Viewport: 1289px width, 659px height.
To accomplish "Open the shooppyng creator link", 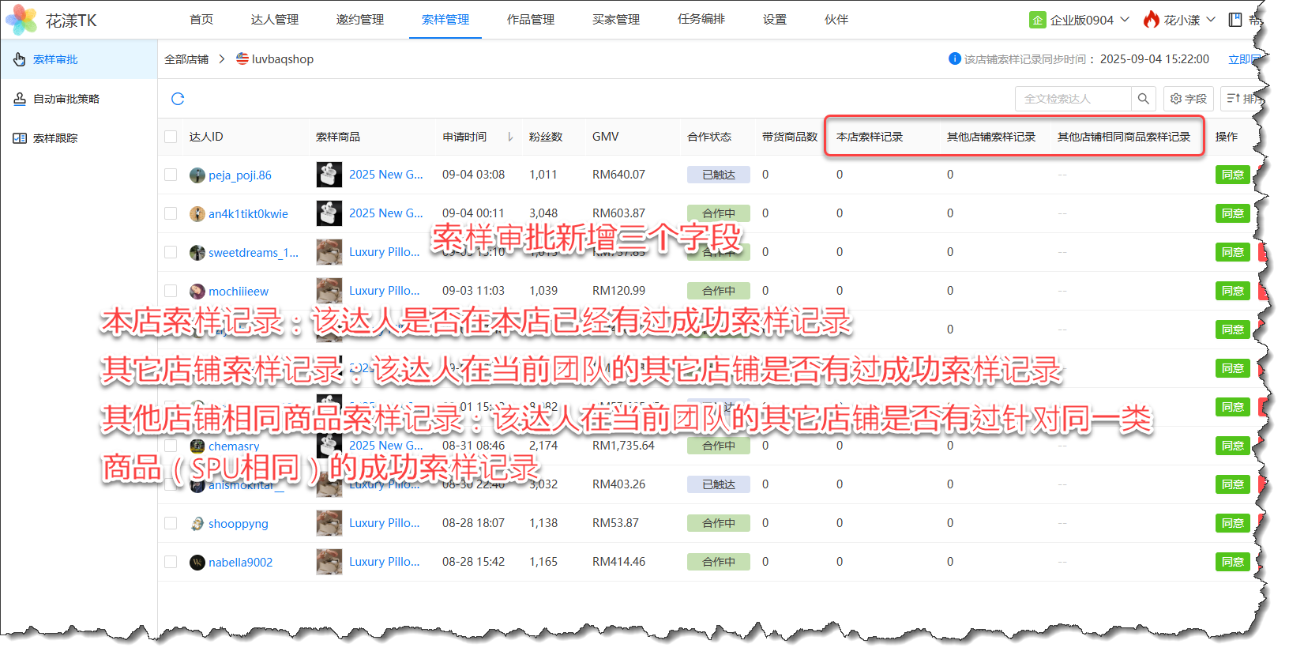I will pyautogui.click(x=238, y=524).
